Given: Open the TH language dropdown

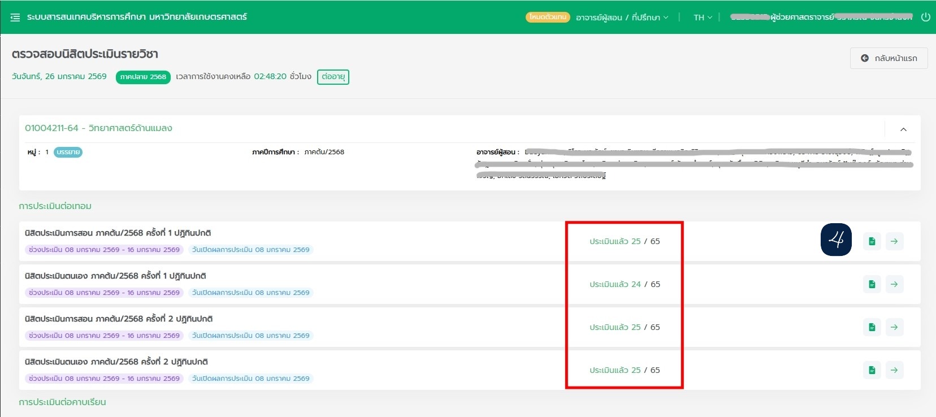Looking at the screenshot, I should [x=703, y=18].
